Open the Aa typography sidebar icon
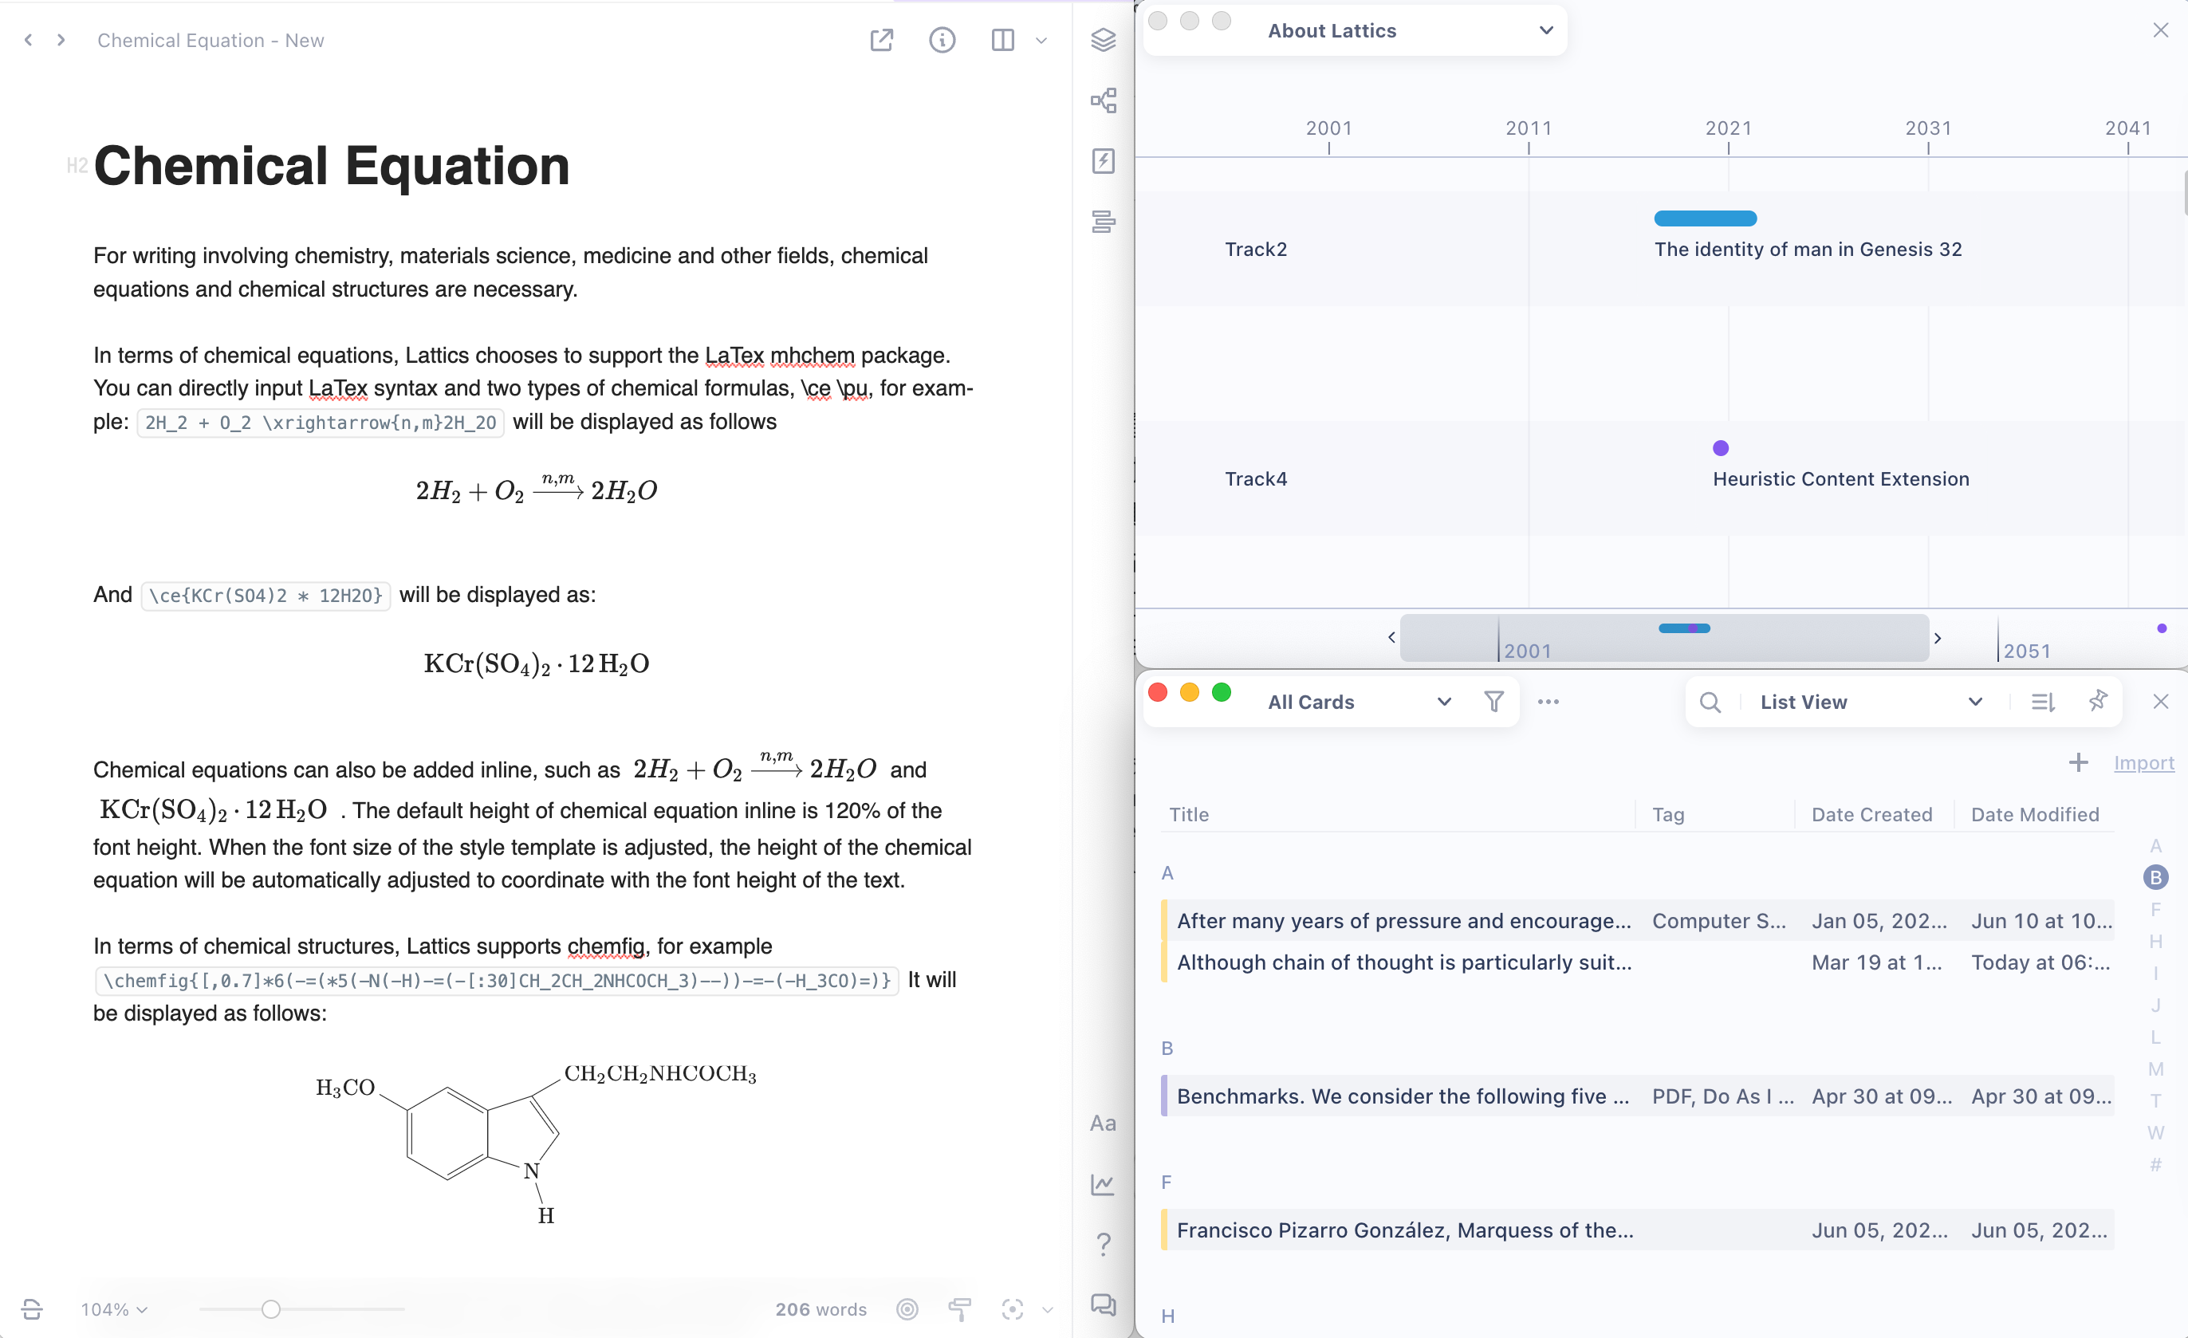Image resolution: width=2188 pixels, height=1338 pixels. 1103,1124
